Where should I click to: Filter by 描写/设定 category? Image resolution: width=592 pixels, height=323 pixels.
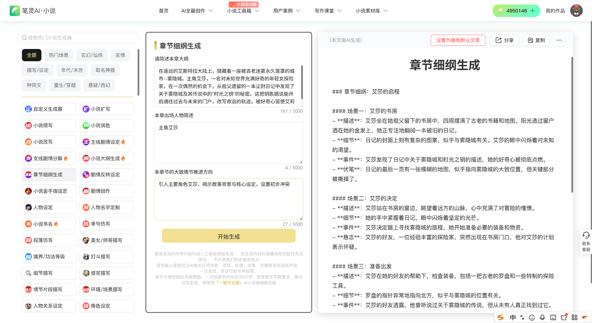coord(37,70)
